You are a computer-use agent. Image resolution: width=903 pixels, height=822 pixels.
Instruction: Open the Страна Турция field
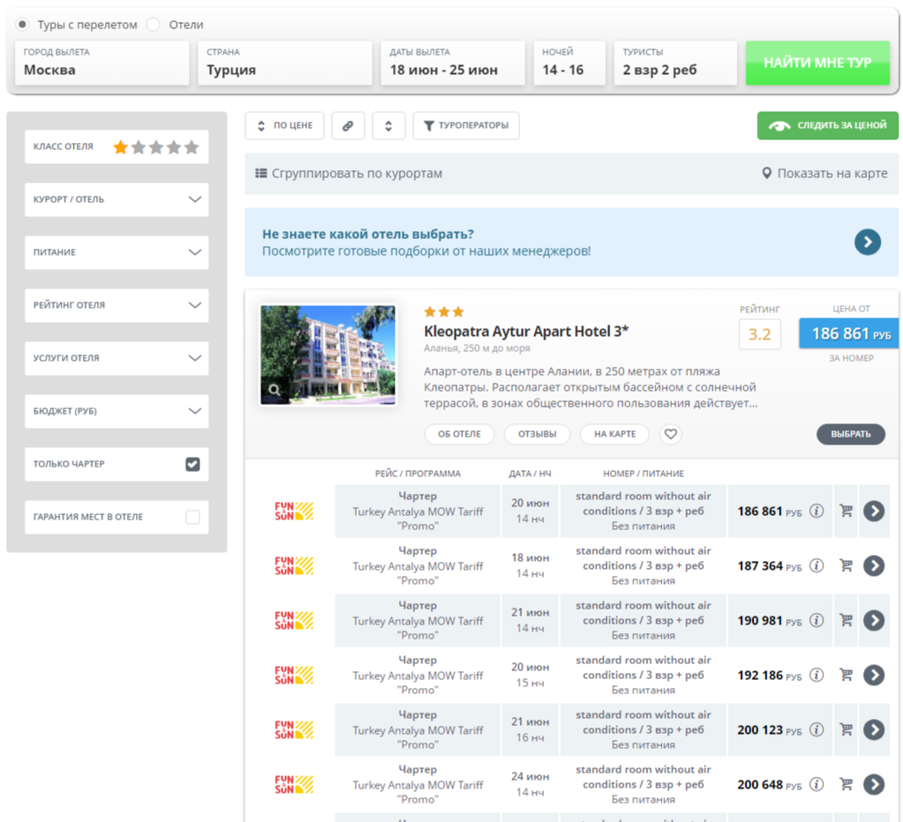click(285, 63)
